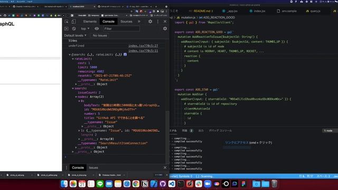Open Calendar from the Dock
Image resolution: width=338 pixels, height=190 pixels.
pyautogui.click(x=82, y=184)
